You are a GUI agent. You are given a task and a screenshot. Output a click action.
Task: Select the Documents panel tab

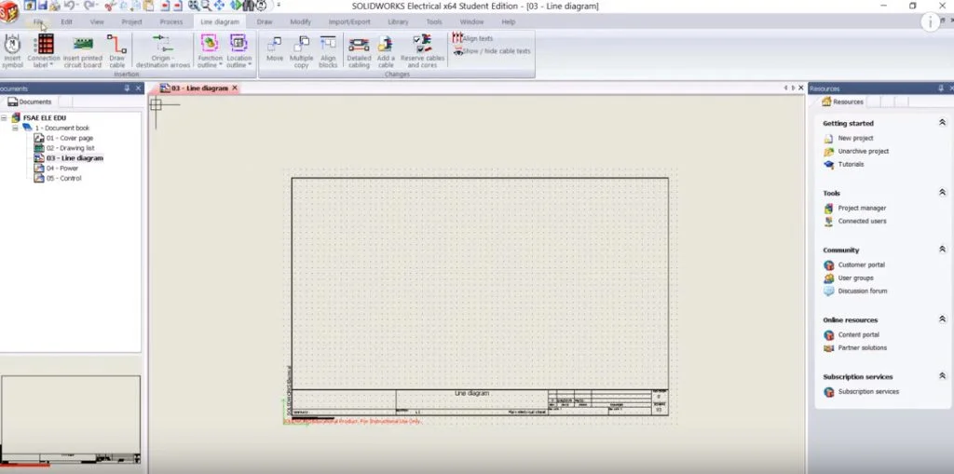click(x=30, y=102)
